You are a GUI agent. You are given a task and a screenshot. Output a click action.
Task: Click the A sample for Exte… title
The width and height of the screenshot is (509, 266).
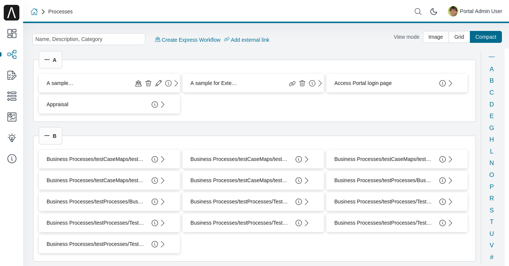point(214,83)
